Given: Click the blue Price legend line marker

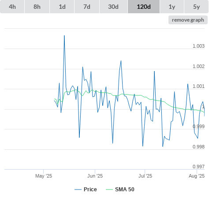Looking at the screenshot, I should tap(78, 190).
